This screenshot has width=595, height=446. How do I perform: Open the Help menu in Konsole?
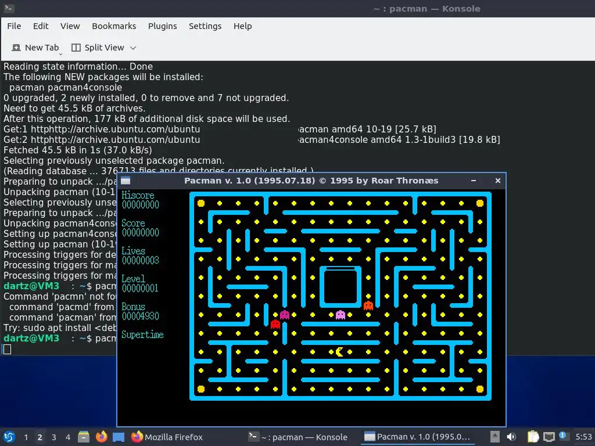[242, 26]
